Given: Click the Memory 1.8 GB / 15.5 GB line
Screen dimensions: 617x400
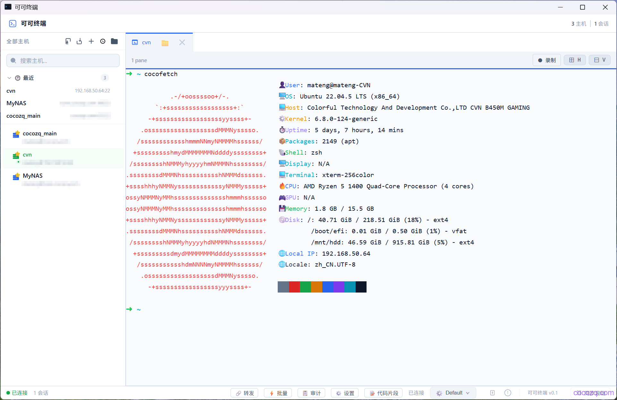Looking at the screenshot, I should 326,209.
